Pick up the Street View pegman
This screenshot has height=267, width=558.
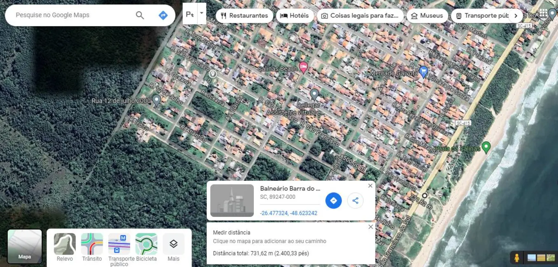click(516, 258)
